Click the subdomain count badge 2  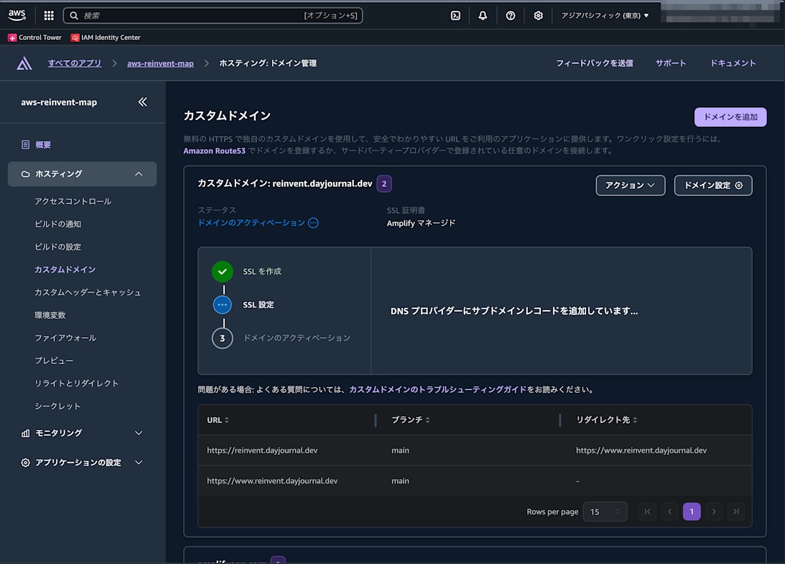tap(384, 184)
